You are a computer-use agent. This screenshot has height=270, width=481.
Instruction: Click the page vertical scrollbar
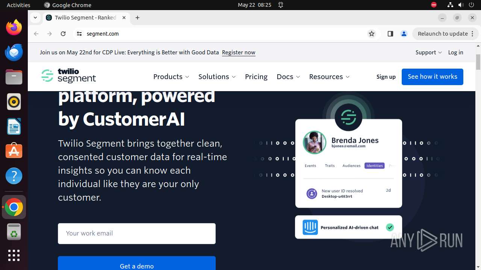478,62
